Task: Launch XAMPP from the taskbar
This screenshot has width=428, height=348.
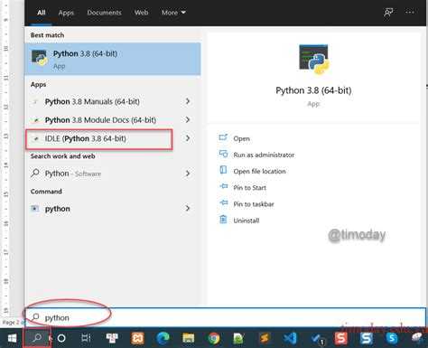Action: [x=137, y=338]
